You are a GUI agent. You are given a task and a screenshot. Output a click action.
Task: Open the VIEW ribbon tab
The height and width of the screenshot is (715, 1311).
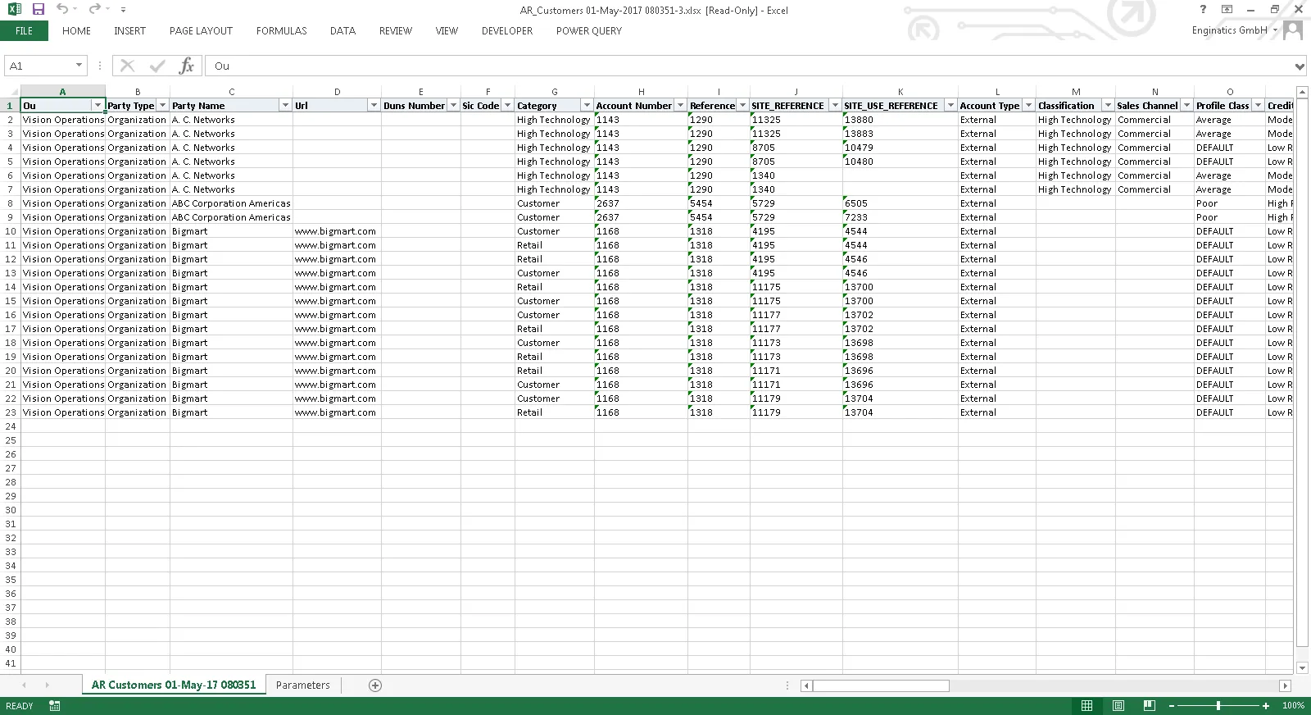[447, 30]
